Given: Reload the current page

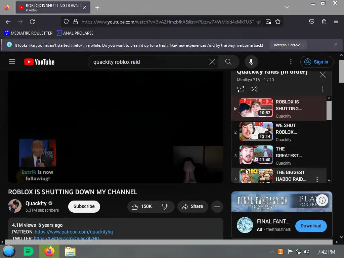Looking at the screenshot, I should coord(32,22).
